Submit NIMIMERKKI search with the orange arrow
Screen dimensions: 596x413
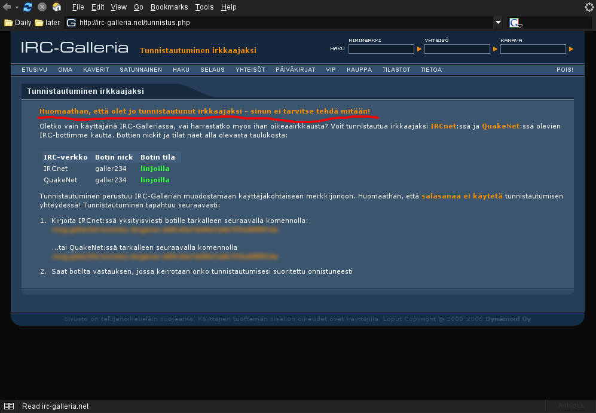pyautogui.click(x=419, y=49)
